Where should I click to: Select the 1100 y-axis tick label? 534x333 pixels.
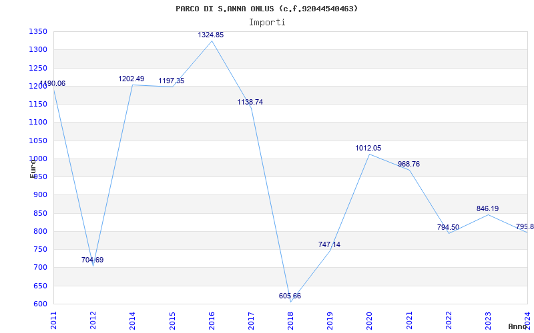[38, 123]
